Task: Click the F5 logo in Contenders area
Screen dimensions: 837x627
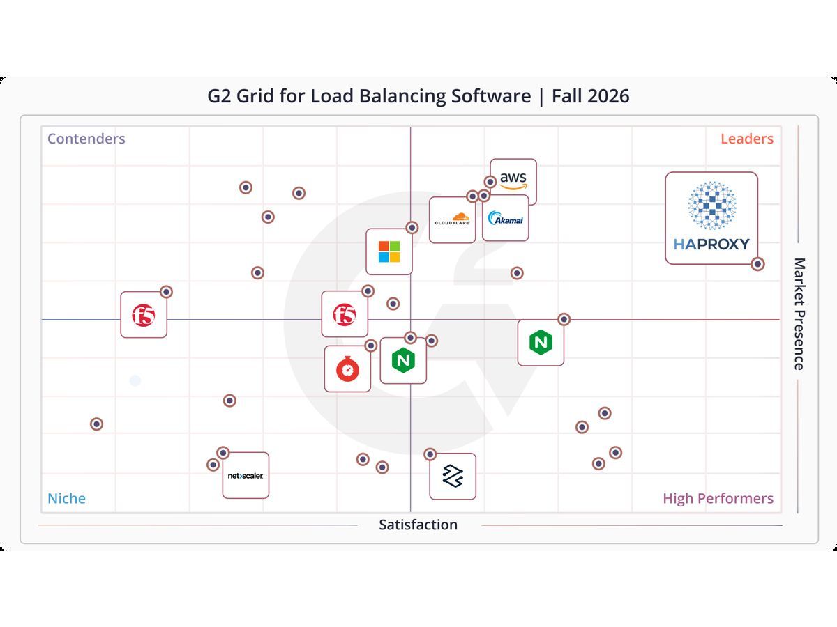Action: (x=144, y=315)
